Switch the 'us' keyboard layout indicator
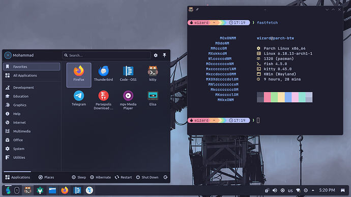 pos(290,191)
